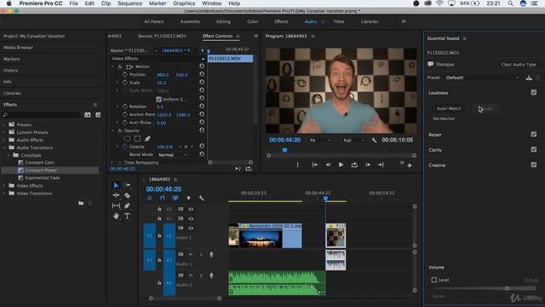Click Clear Audio Type button
545x307 pixels.
519,65
